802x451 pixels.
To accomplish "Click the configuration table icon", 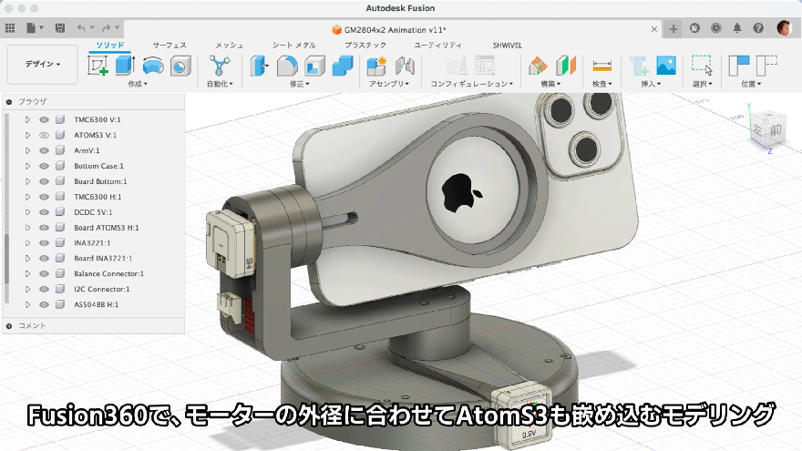I will point(485,66).
